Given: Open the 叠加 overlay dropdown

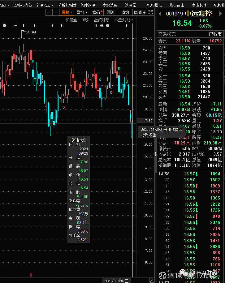Looking at the screenshot, I should click(82, 12).
